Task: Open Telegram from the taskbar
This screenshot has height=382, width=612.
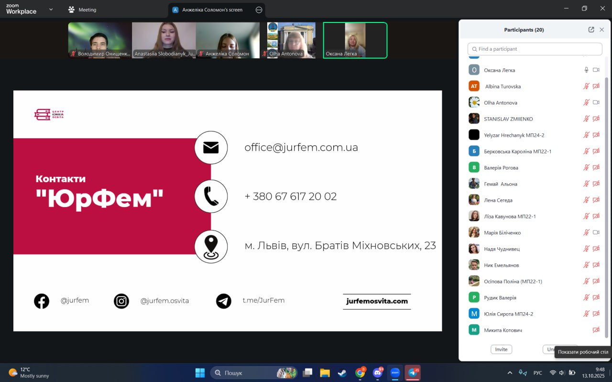Action: pyautogui.click(x=413, y=372)
